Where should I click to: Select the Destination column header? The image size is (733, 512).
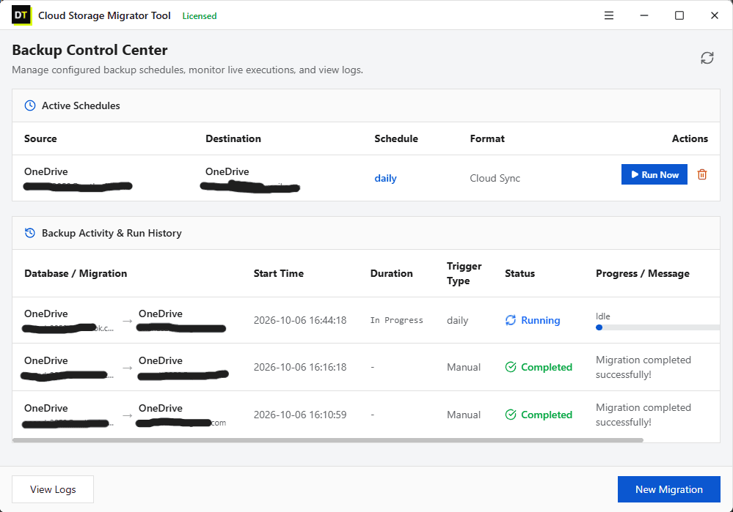coord(233,138)
